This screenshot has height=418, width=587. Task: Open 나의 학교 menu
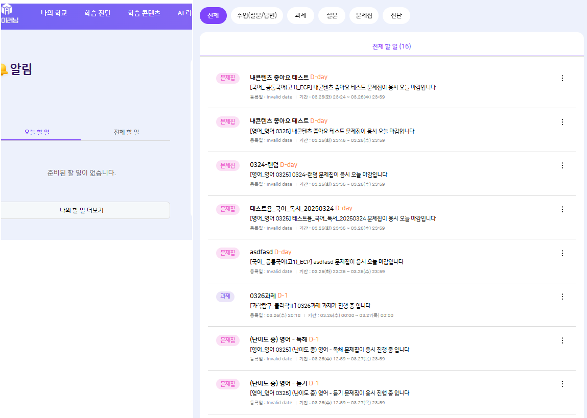click(x=54, y=13)
